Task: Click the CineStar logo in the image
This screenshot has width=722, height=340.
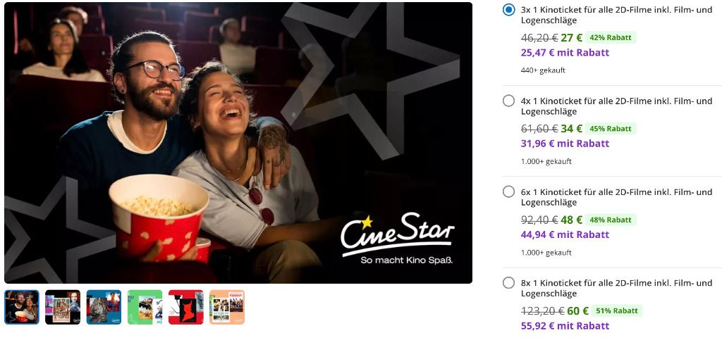Action: coord(398,239)
